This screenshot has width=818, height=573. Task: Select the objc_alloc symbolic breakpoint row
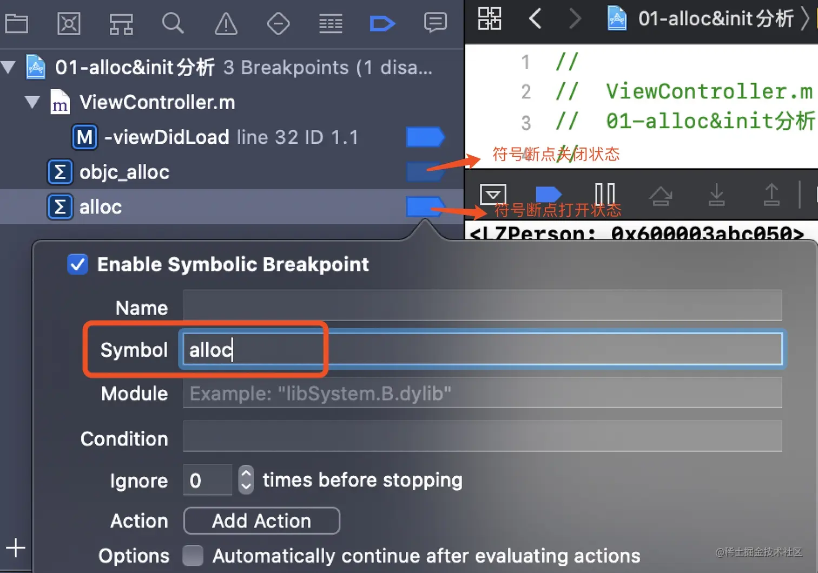(x=124, y=172)
